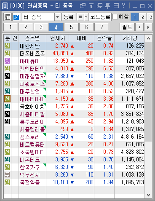
Task: Click the always-on-top arrow icon
Action: pos(91,6)
